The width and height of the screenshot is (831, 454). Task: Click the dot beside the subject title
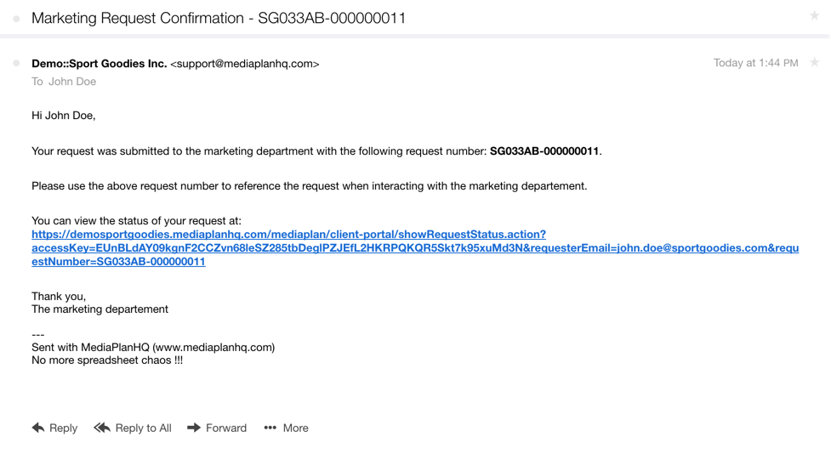click(17, 19)
